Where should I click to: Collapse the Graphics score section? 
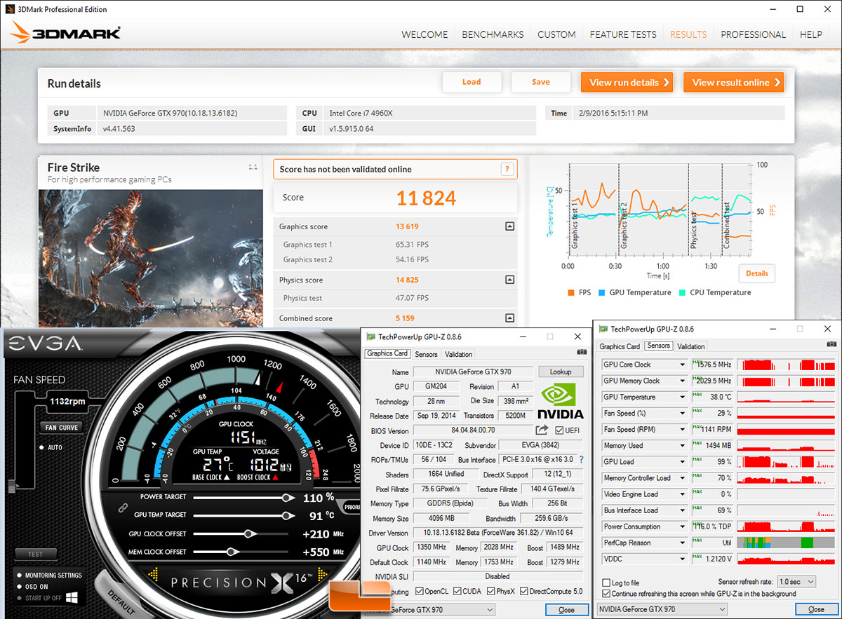click(509, 226)
